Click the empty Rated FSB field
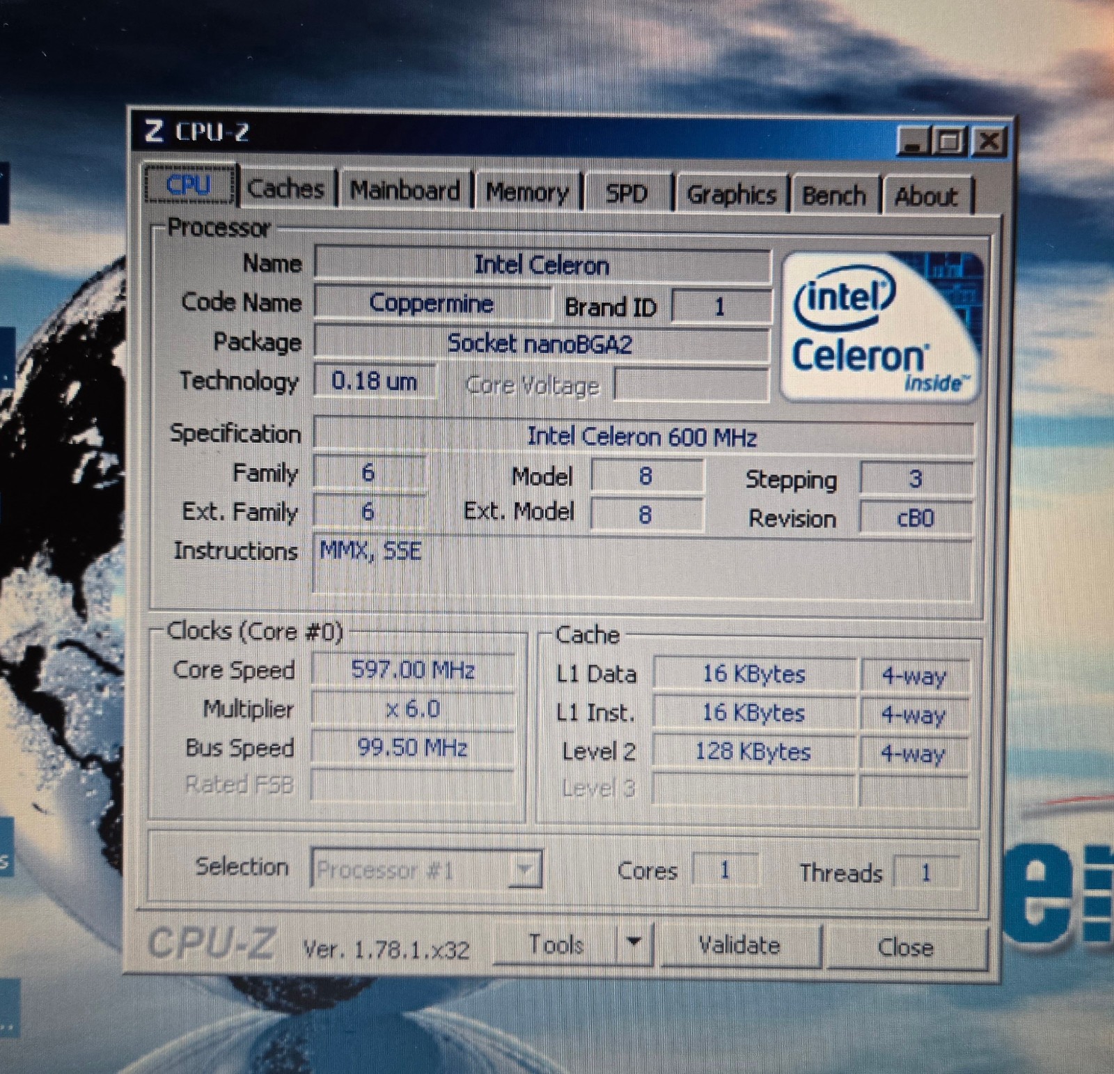 [413, 786]
